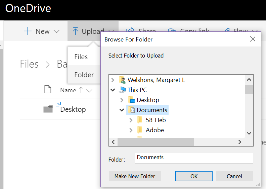Viewport: 266px width, 189px height.
Task: Click the Upload arrow icon
Action: click(x=76, y=31)
